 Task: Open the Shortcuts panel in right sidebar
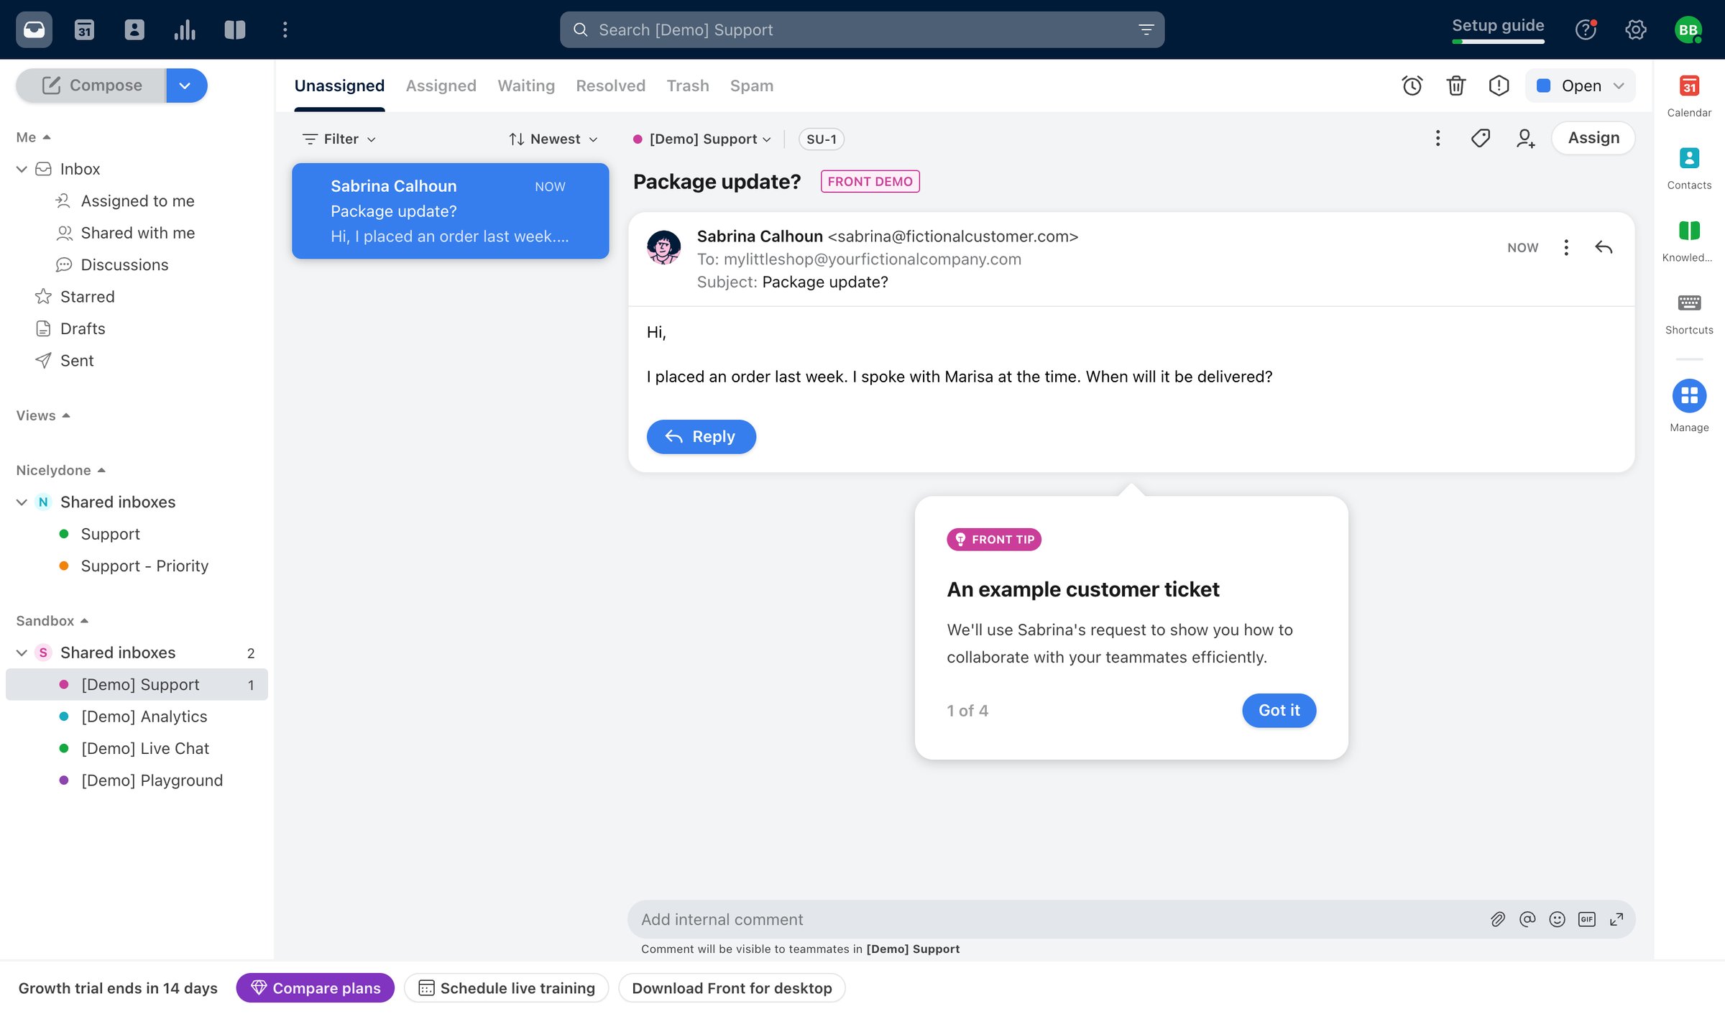1689,313
